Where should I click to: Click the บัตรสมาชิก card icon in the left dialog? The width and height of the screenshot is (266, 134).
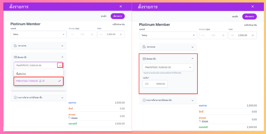(x=15, y=57)
